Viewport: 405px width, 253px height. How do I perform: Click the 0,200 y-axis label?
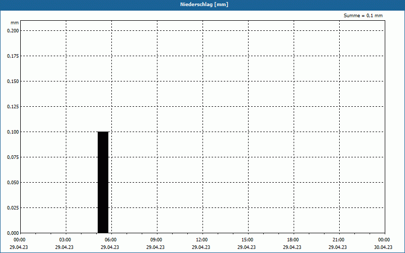pos(13,31)
